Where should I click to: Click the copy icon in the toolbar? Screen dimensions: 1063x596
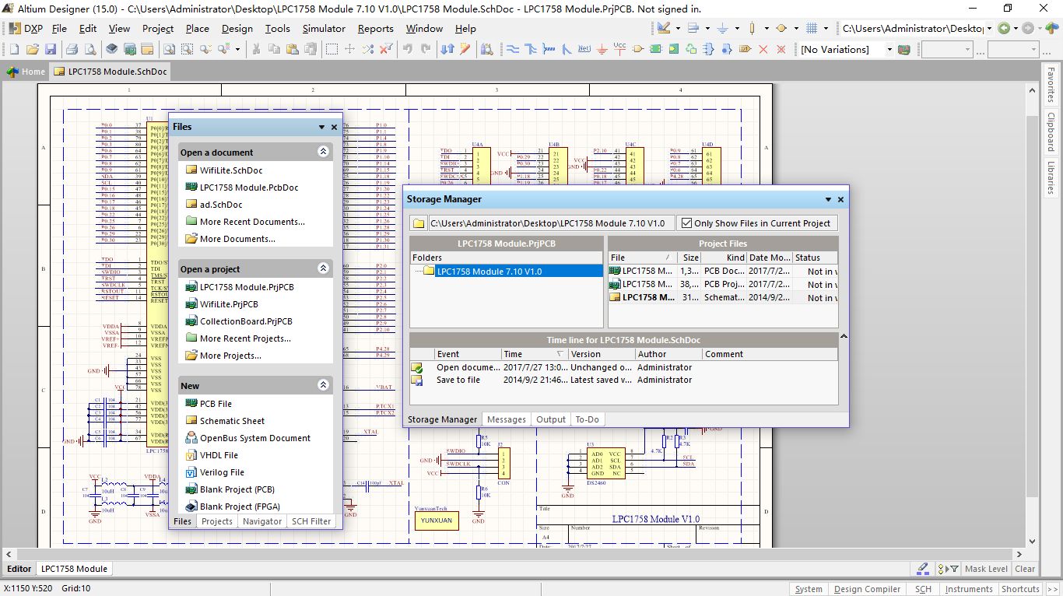pos(274,49)
